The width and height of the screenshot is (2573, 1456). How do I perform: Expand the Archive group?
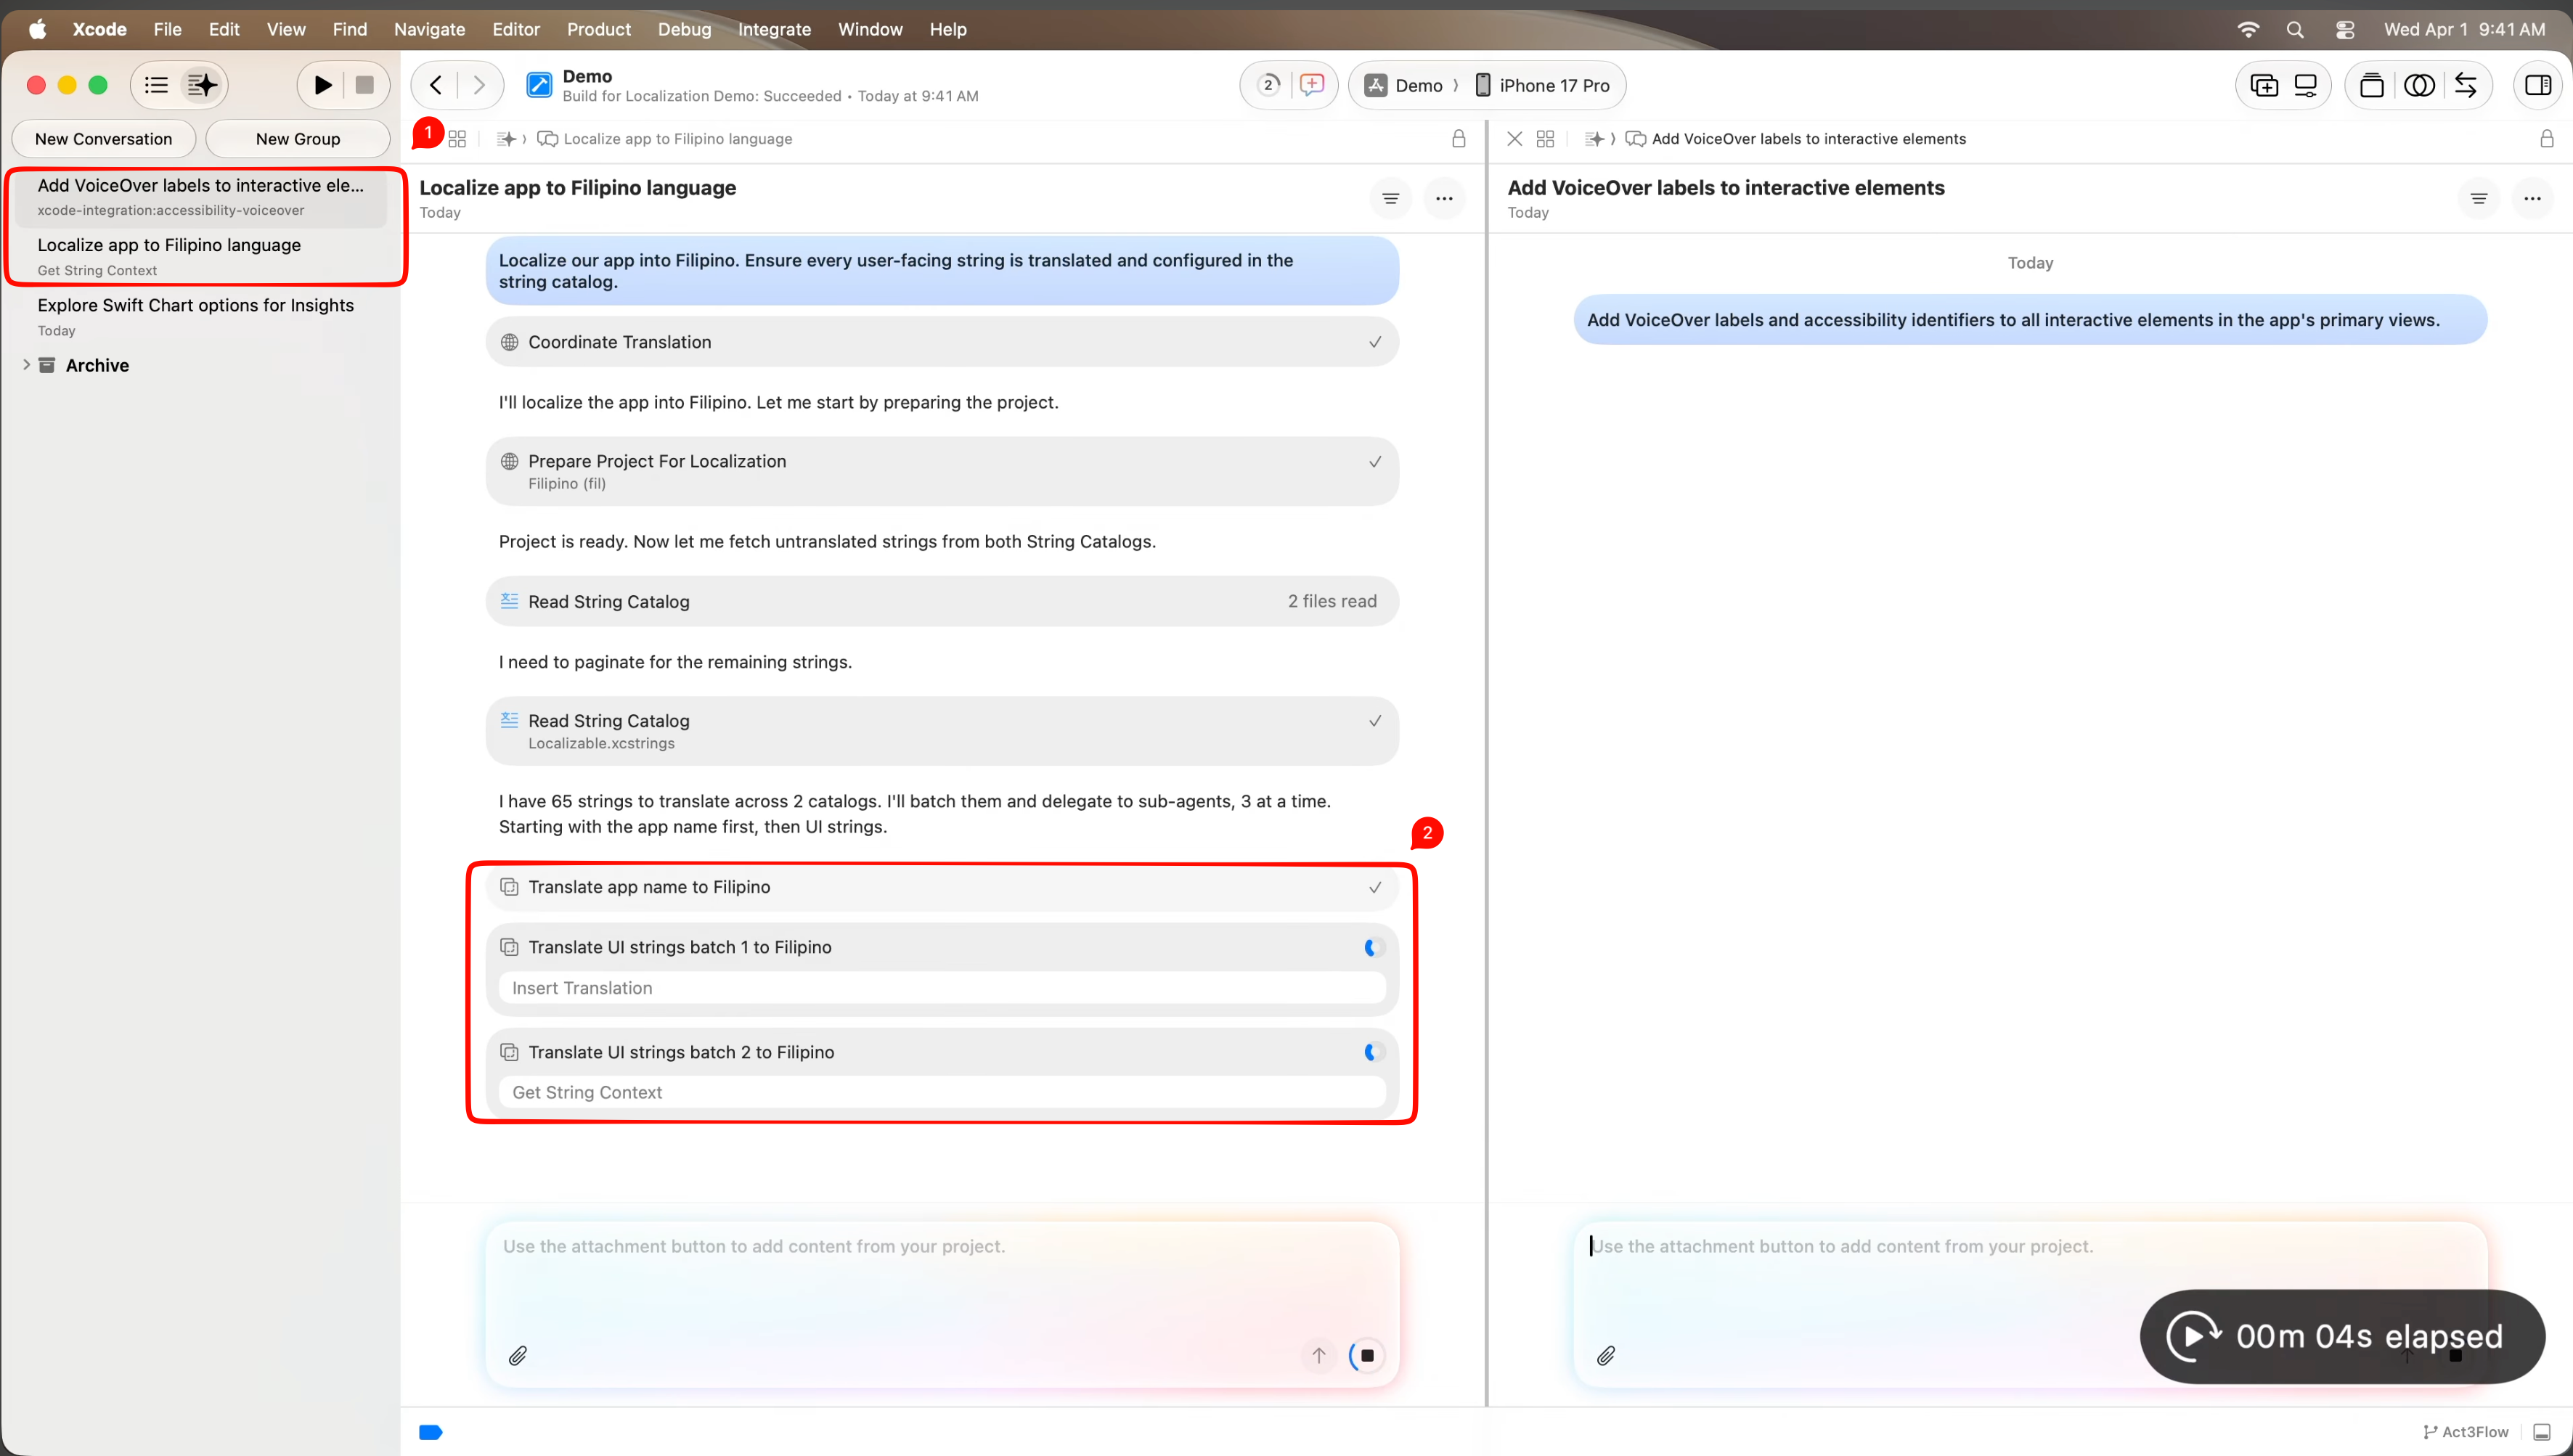point(26,365)
